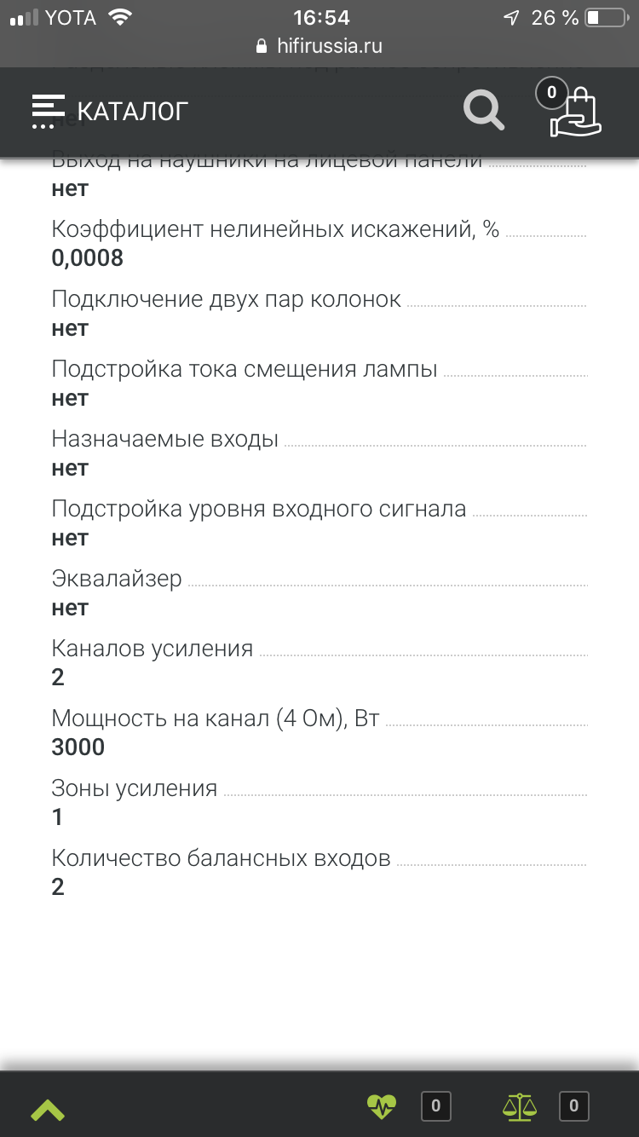Open search with the magnifier icon
The image size is (639, 1137).
coord(483,111)
